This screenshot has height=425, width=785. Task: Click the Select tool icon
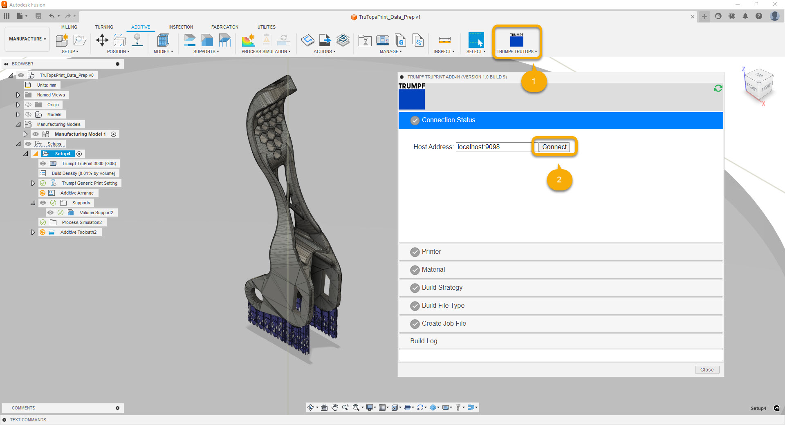click(x=476, y=40)
